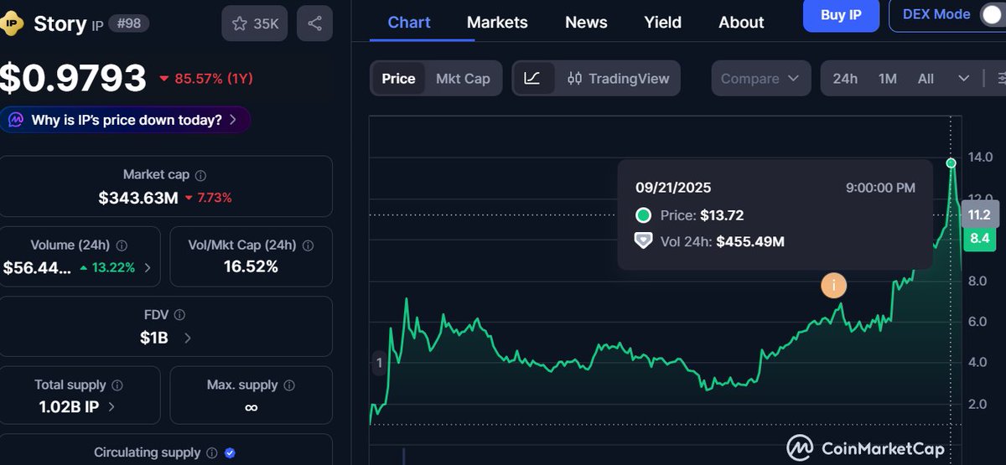Click Max. supply info icon
The image size is (1006, 465).
289,385
